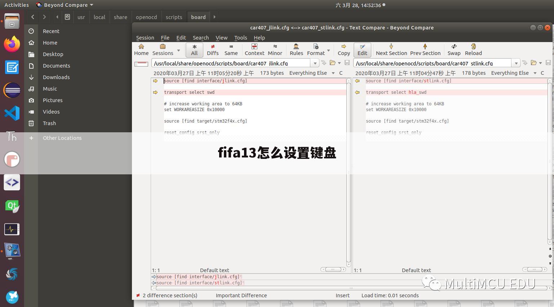Screen dimensions: 554x307
Task: Open the Sessions toolbar button
Action: pos(163,50)
